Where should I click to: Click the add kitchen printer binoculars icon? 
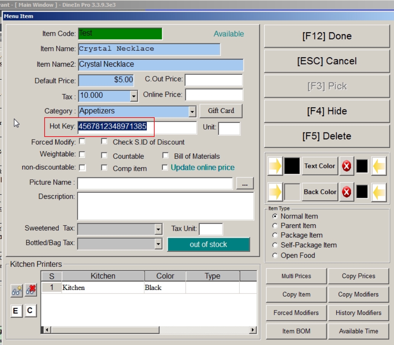click(17, 291)
